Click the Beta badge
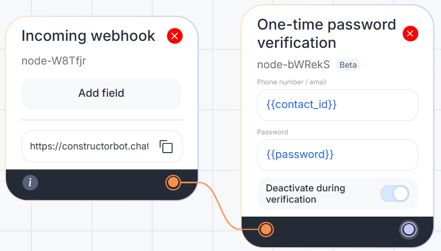The width and height of the screenshot is (441, 251). 348,65
